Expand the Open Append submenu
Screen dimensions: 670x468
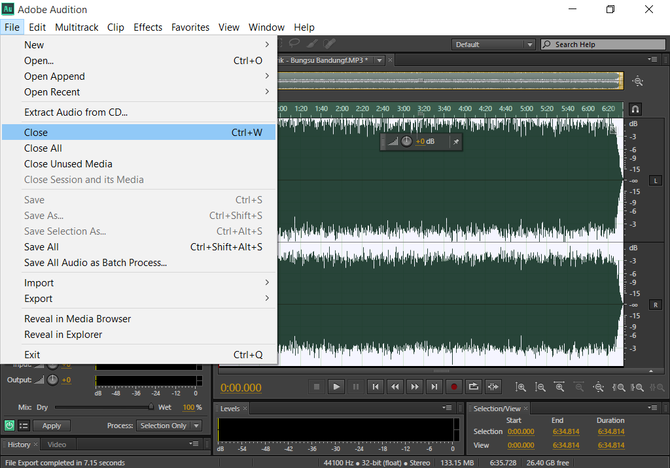(139, 76)
